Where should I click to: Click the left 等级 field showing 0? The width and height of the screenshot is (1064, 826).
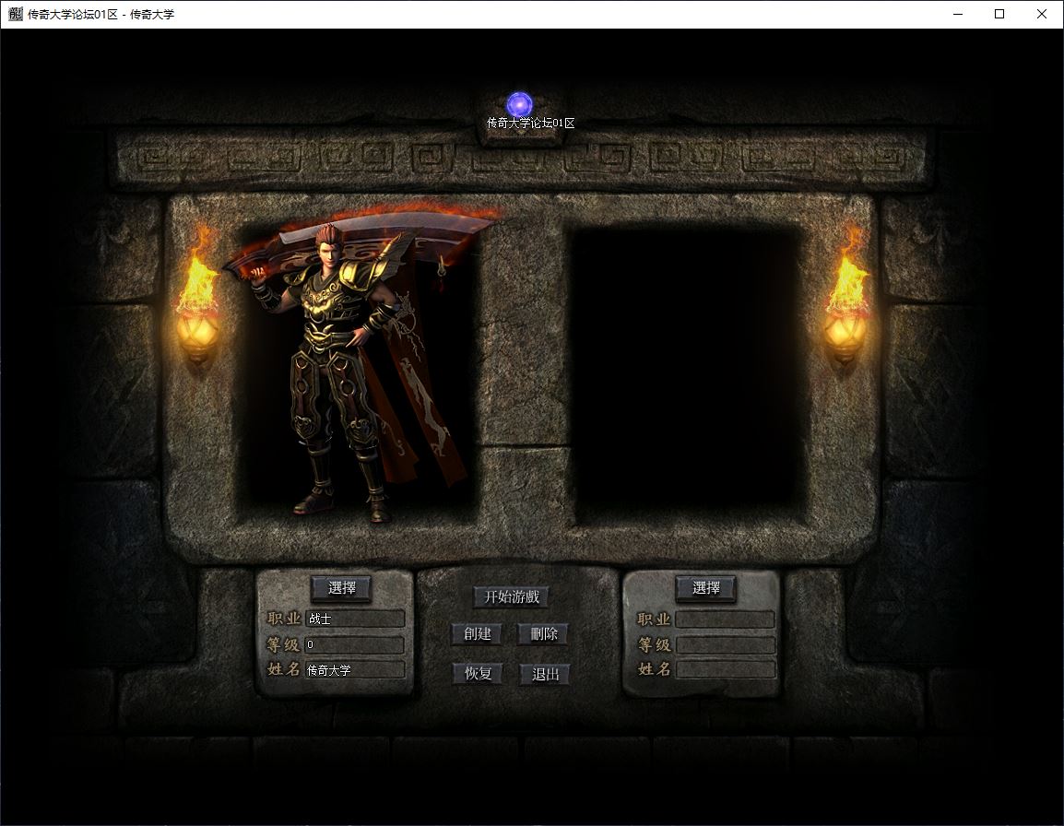(x=355, y=644)
